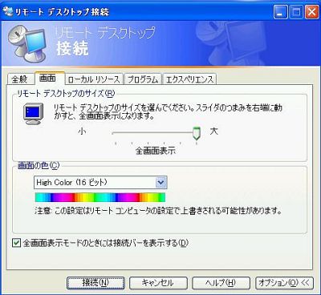Open the プログラム tab

[x=143, y=79]
